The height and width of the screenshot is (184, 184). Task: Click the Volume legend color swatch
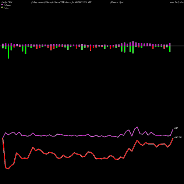pos(2,4)
